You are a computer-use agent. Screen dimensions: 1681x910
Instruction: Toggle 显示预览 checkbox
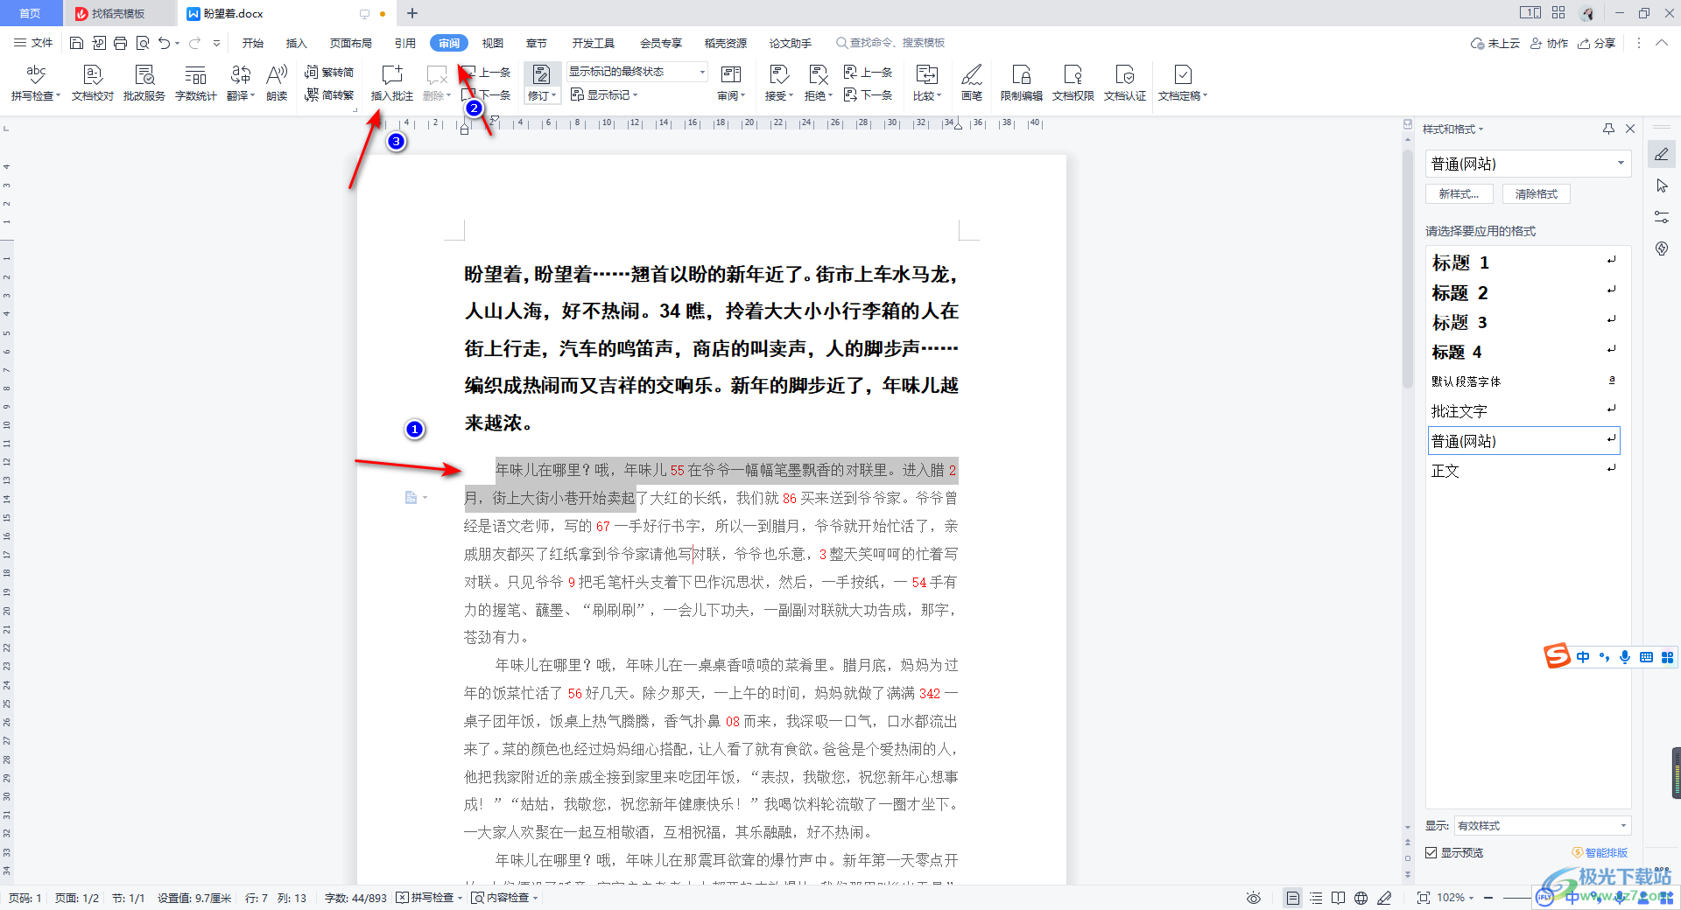(1431, 852)
